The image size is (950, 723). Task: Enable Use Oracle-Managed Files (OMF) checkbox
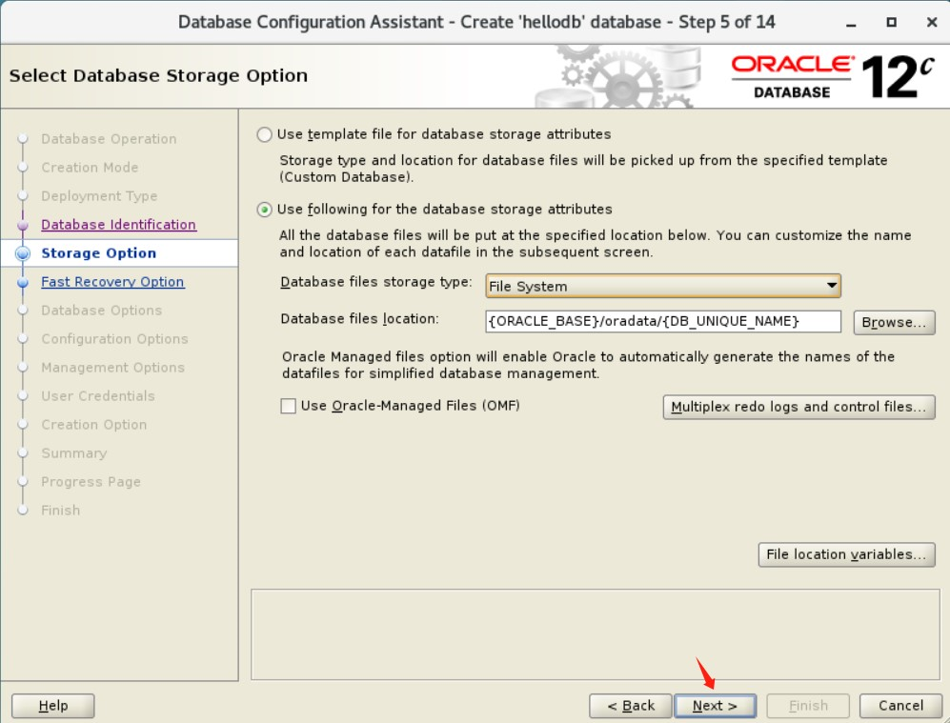pyautogui.click(x=289, y=406)
